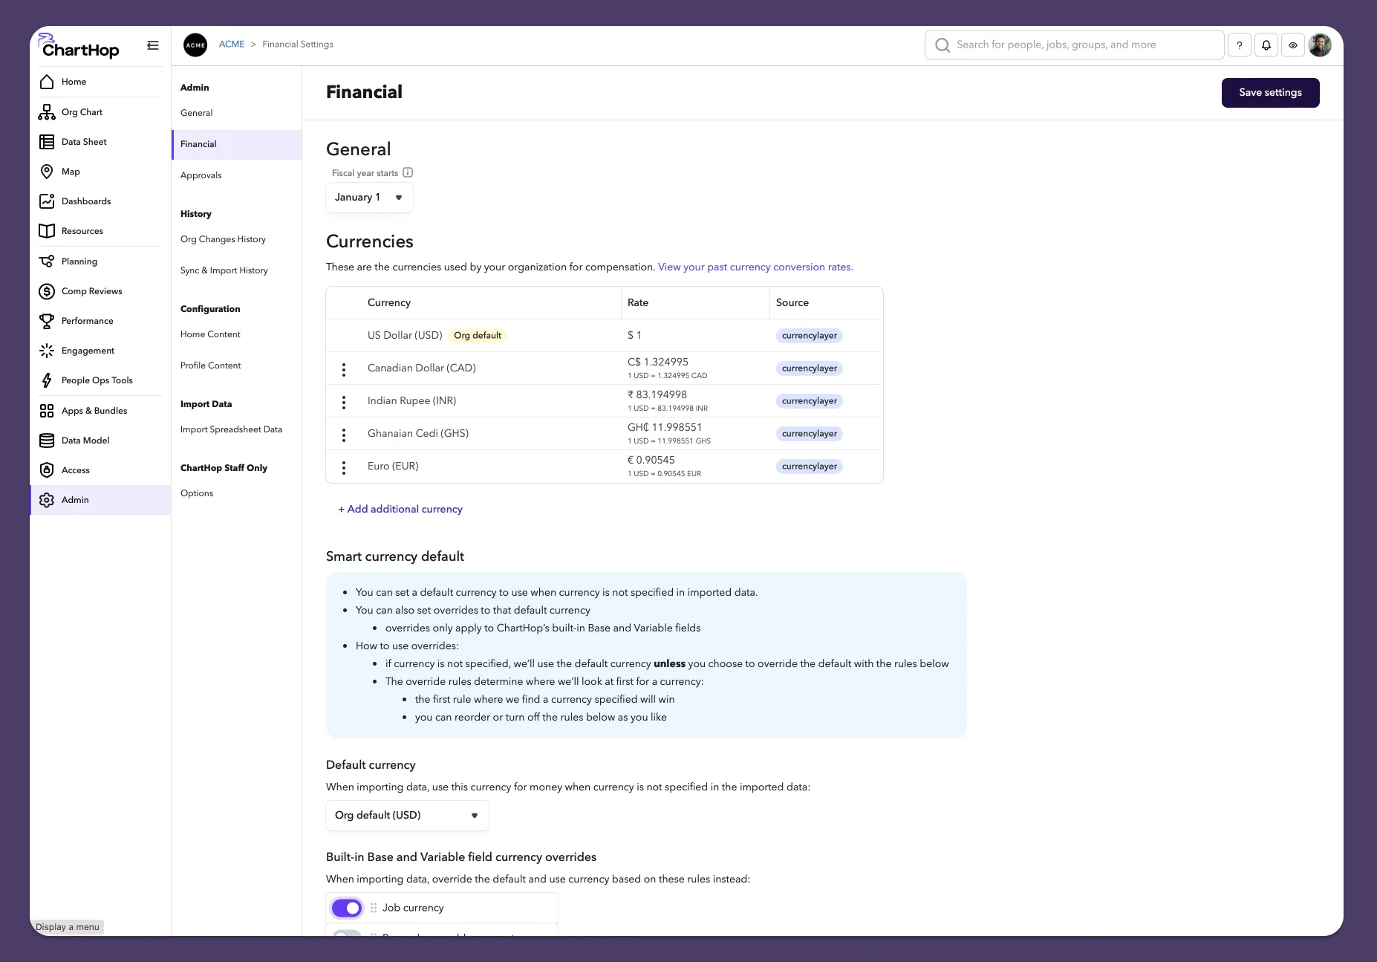Collapse the sidebar with the menu icon

[153, 45]
